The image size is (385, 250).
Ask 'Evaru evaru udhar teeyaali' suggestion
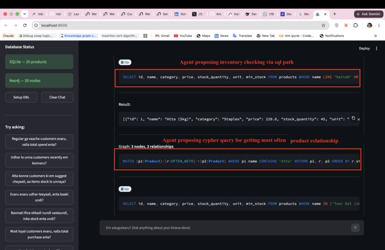coord(39,197)
